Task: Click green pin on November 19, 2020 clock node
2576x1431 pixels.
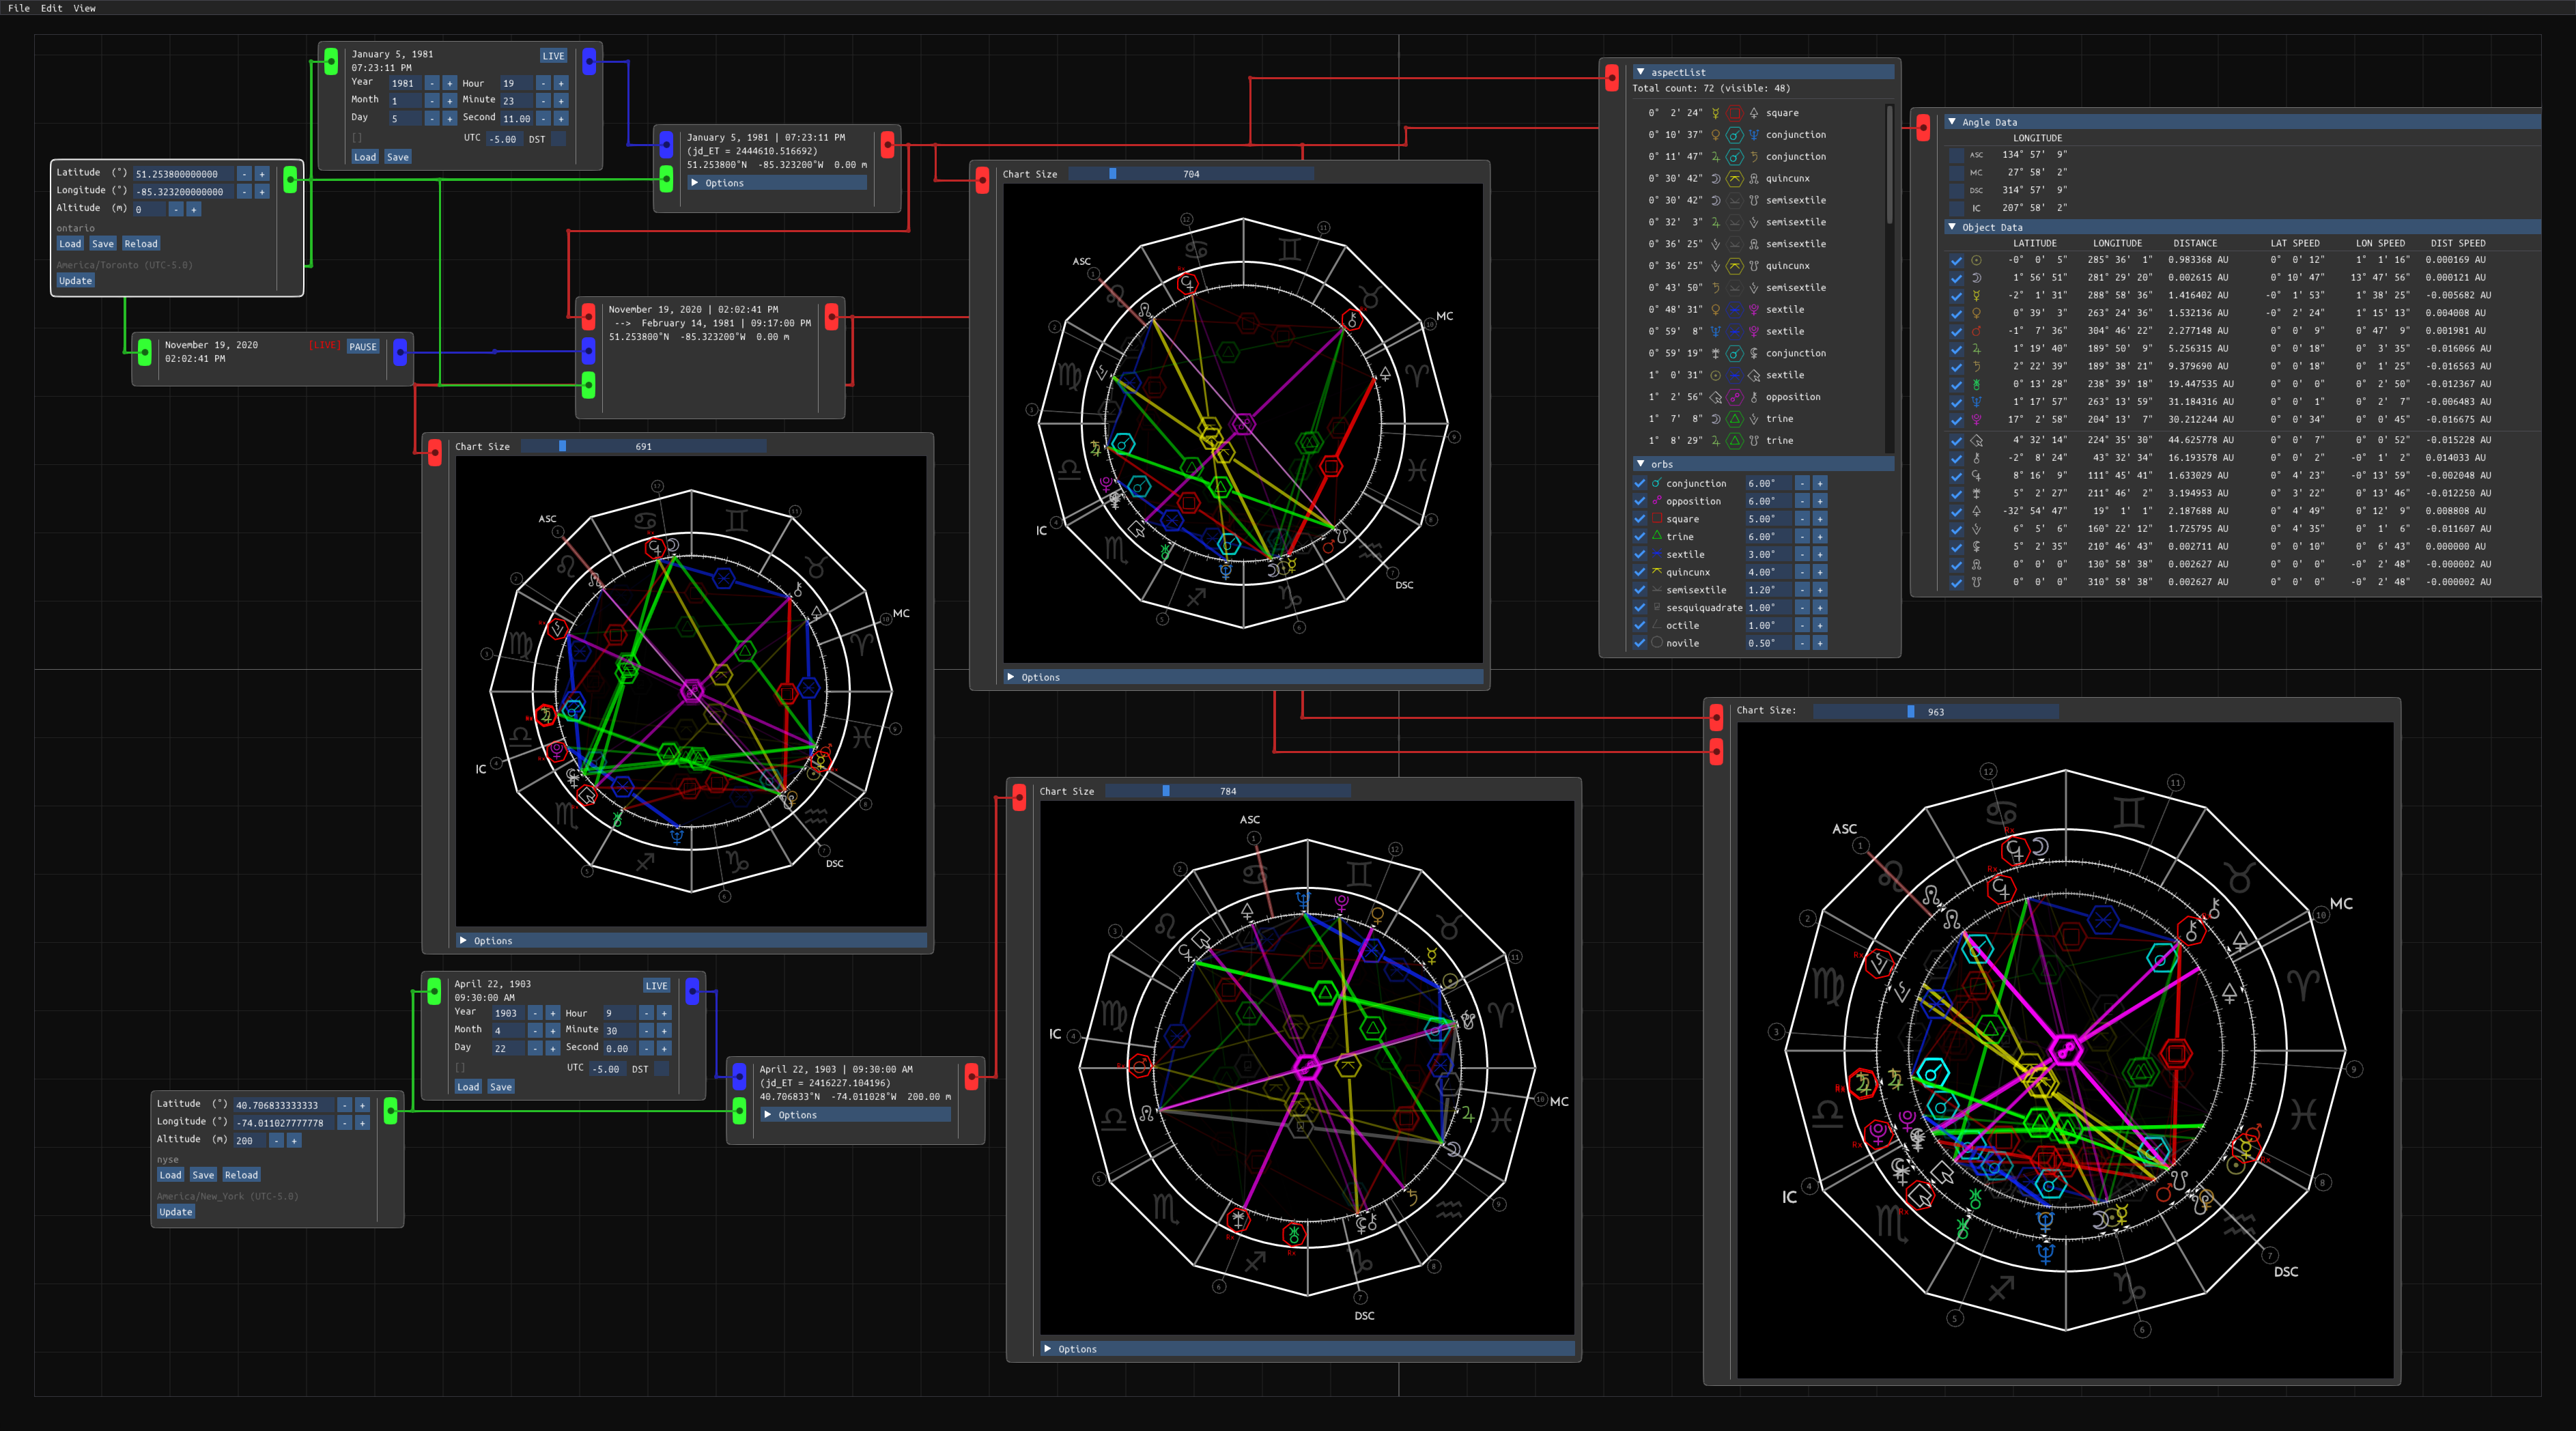Action: [x=145, y=351]
